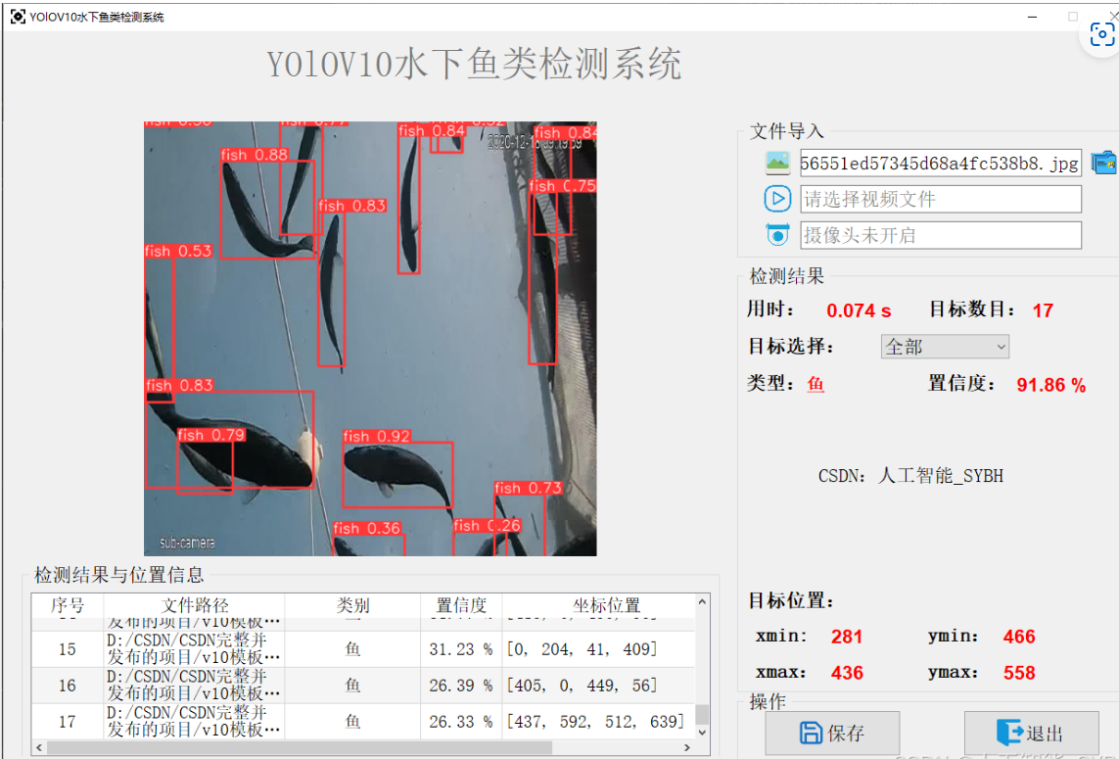This screenshot has width=1119, height=759.
Task: Click the YOLOv10 app icon in title bar
Action: (17, 16)
